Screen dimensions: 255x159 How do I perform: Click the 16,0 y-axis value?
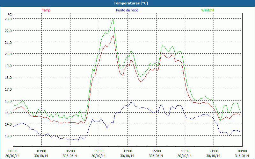coord(8,101)
